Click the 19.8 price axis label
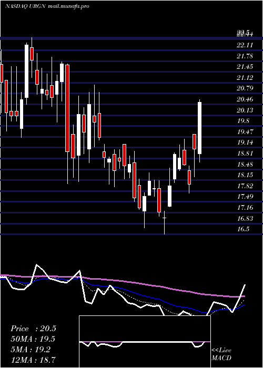The width and height of the screenshot is (263, 368). coord(243,121)
